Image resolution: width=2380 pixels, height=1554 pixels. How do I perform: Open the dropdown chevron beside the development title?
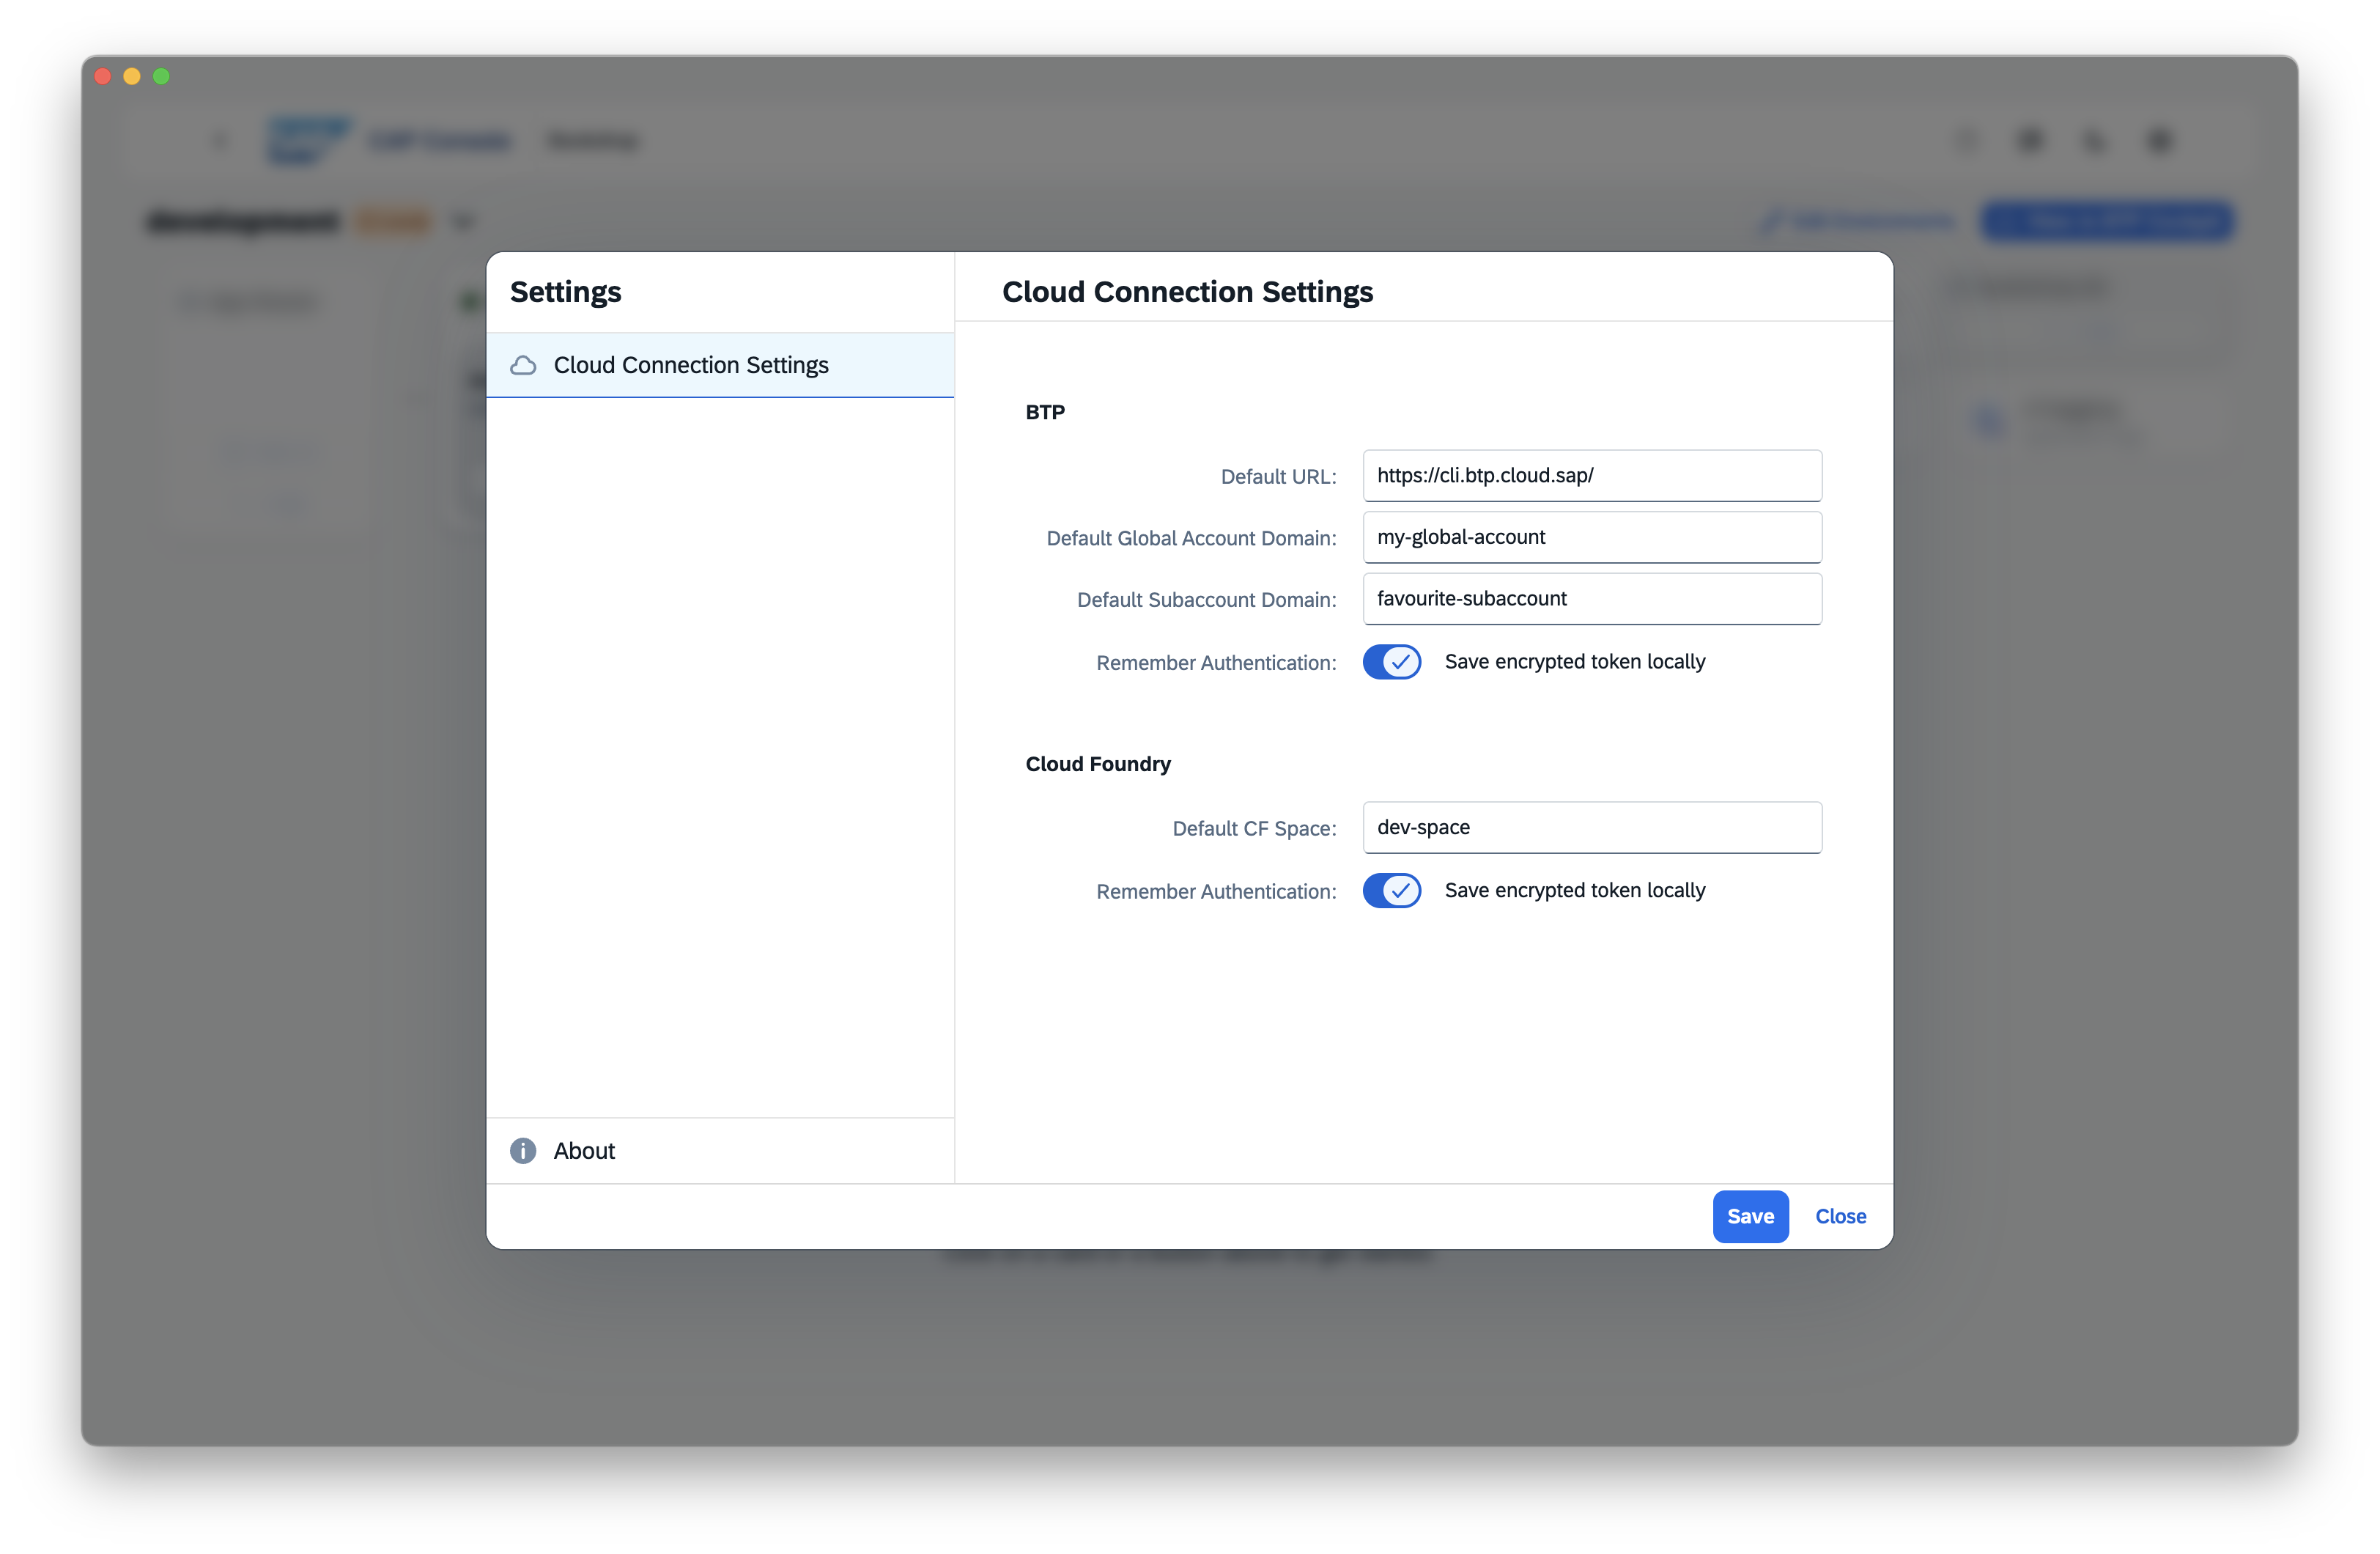[x=463, y=221]
